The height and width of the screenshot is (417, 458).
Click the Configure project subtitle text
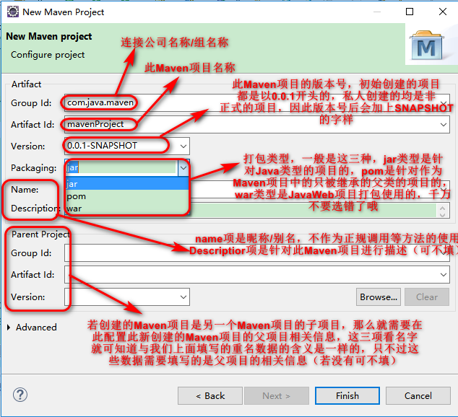click(x=48, y=55)
